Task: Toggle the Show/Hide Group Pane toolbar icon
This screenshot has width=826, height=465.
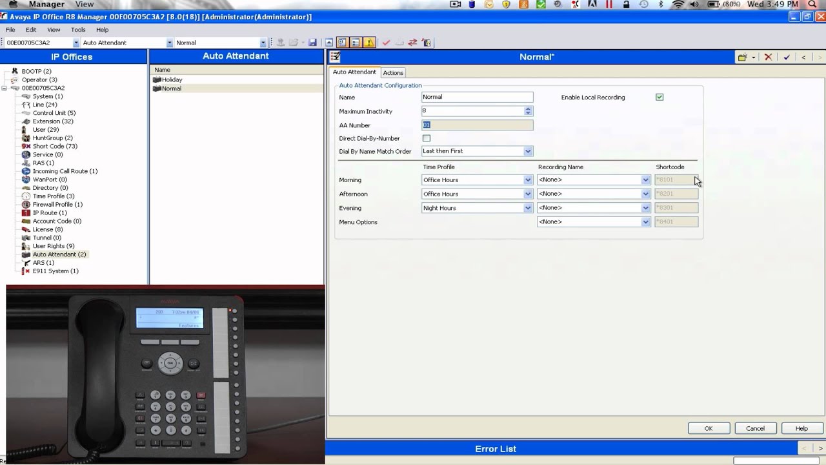Action: point(342,43)
